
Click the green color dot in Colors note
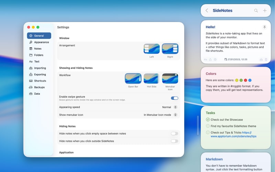coord(241,80)
